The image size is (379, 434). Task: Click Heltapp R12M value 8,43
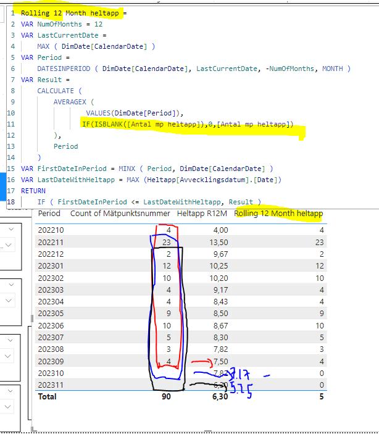coord(220,302)
